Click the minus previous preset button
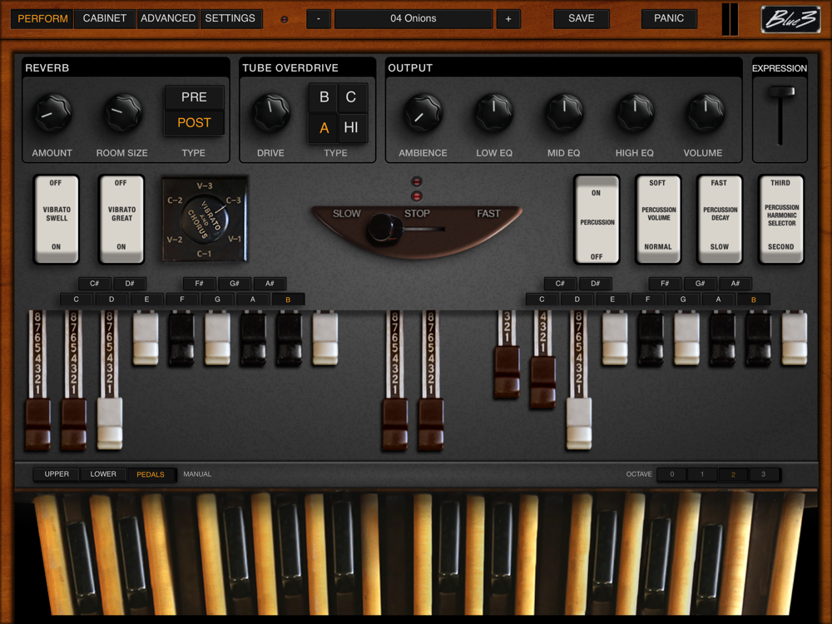 319,18
